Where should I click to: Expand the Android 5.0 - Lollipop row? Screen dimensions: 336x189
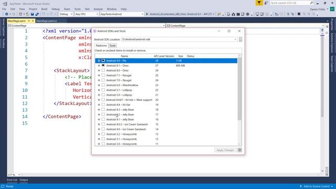[99, 95]
